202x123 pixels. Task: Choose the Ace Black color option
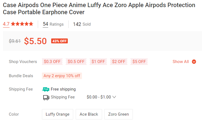pos(89,114)
